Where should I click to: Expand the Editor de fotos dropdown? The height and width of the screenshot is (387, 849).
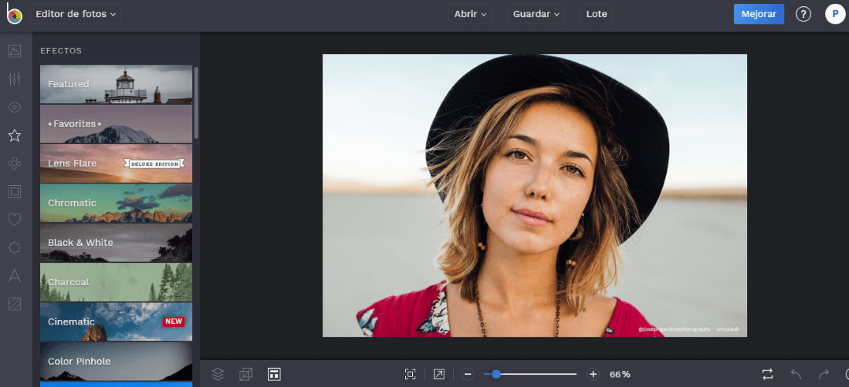point(76,14)
